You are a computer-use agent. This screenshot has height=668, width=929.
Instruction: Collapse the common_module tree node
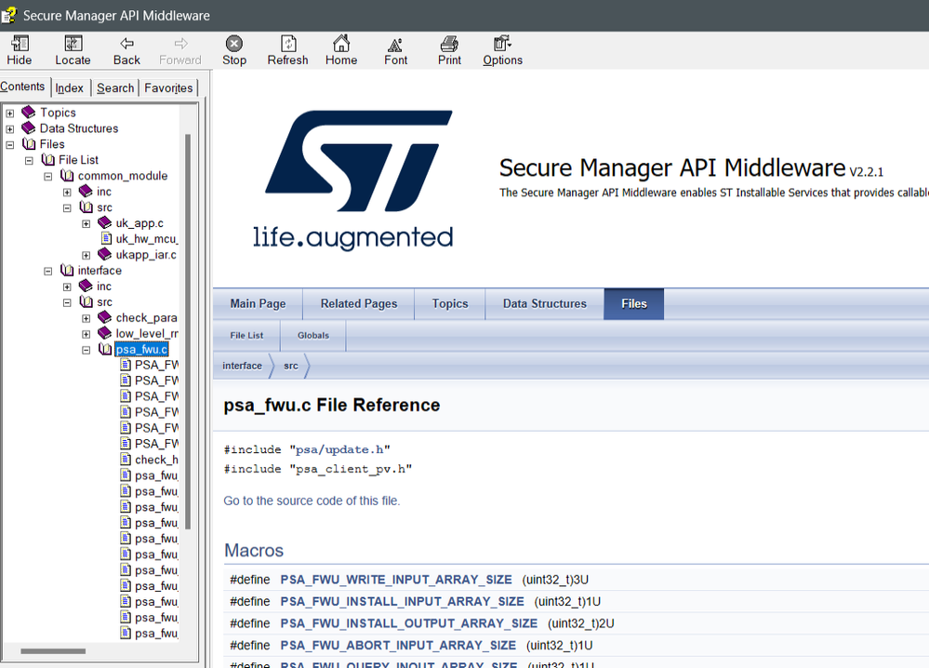click(x=48, y=176)
